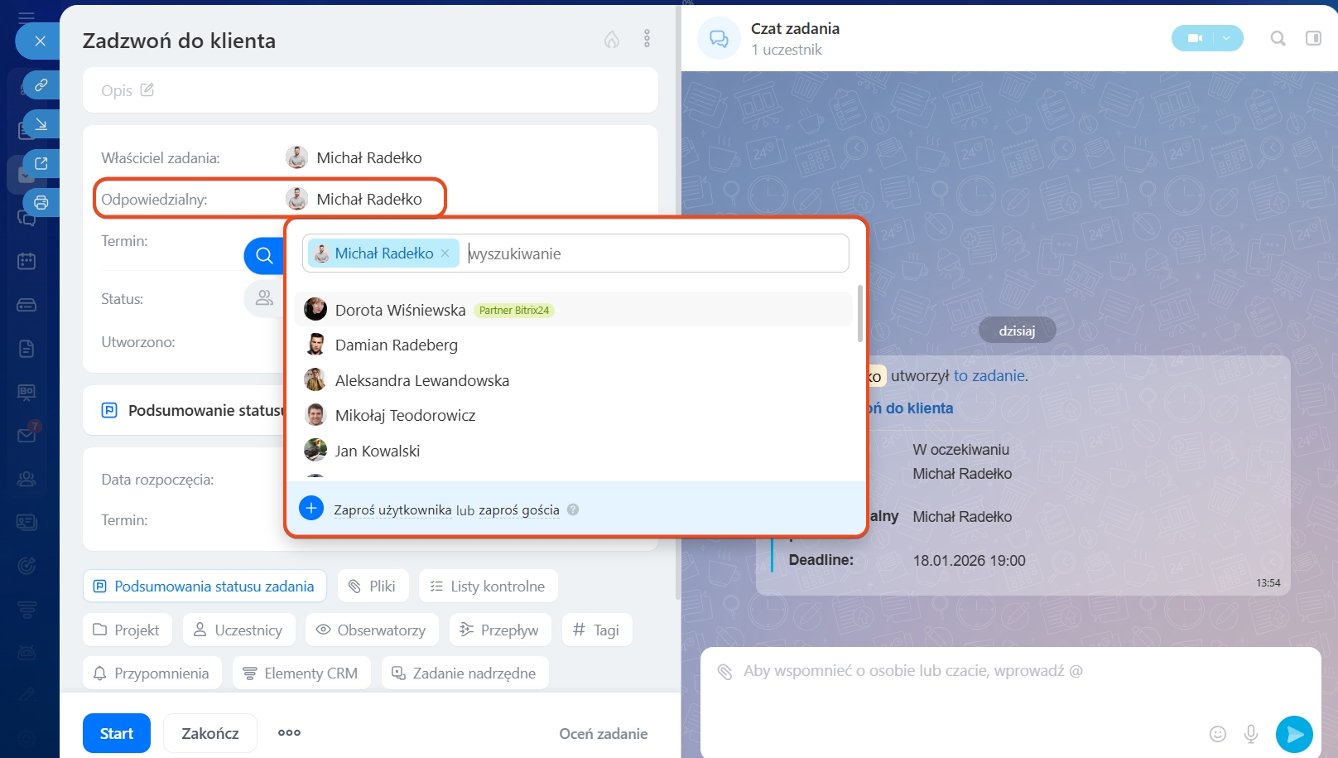This screenshot has width=1338, height=758.
Task: Open the task in a new window
Action: point(41,163)
